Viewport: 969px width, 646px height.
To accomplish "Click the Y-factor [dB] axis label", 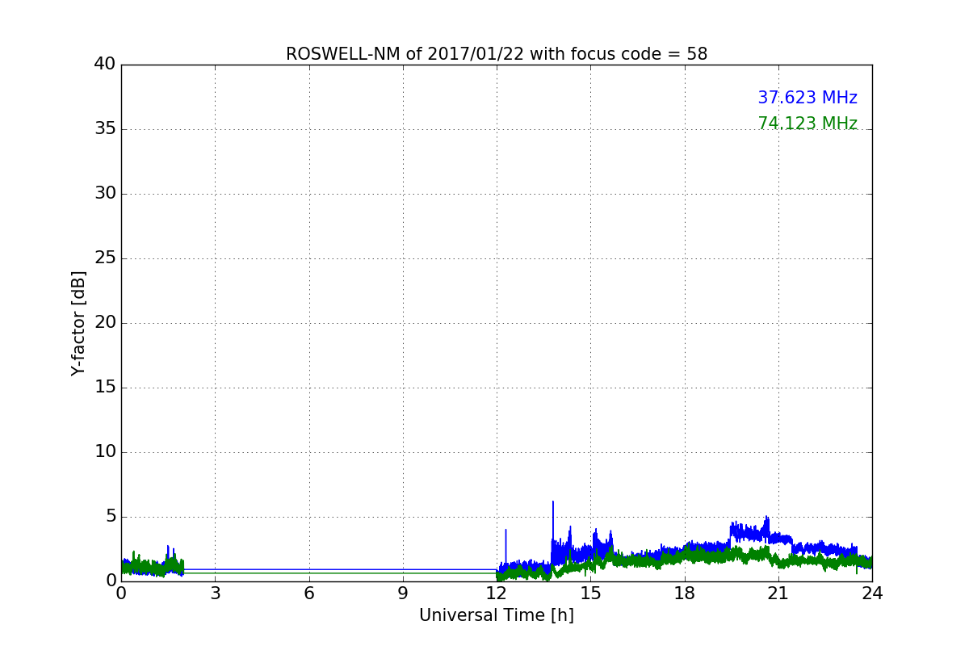I will coord(78,323).
